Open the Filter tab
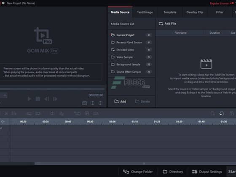 coord(220,12)
